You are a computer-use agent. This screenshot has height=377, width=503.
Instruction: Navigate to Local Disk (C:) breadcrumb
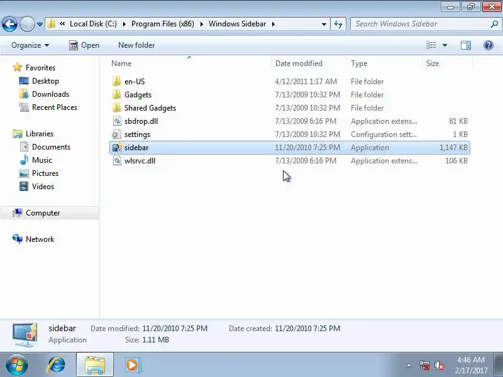[93, 24]
